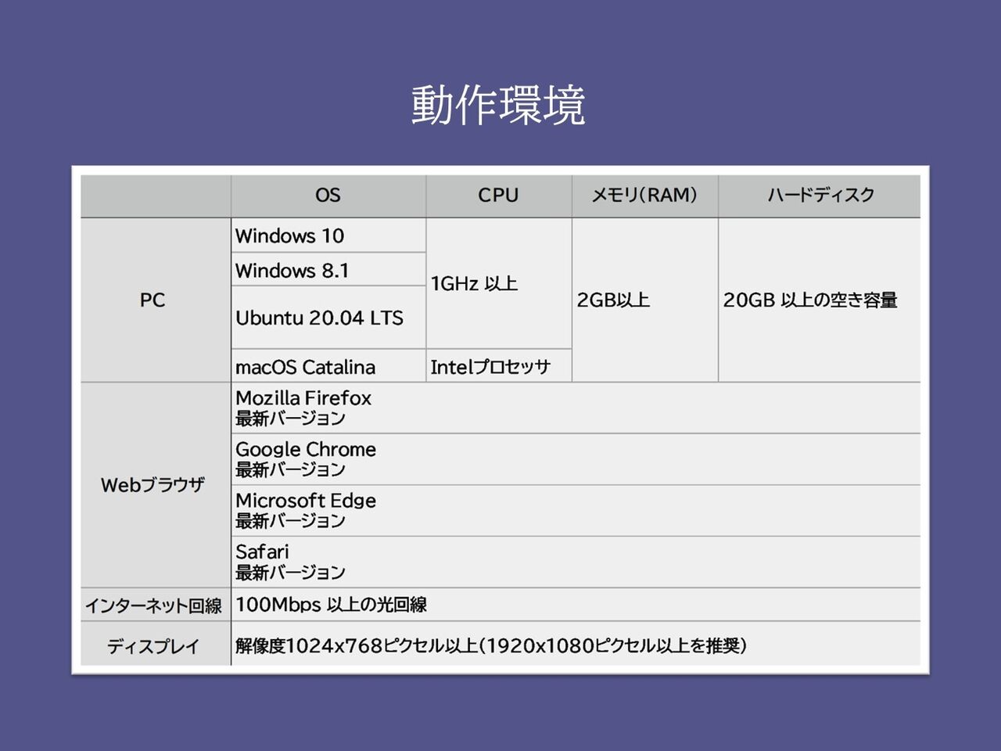Click the Windows 8.1 cell

pyautogui.click(x=328, y=269)
